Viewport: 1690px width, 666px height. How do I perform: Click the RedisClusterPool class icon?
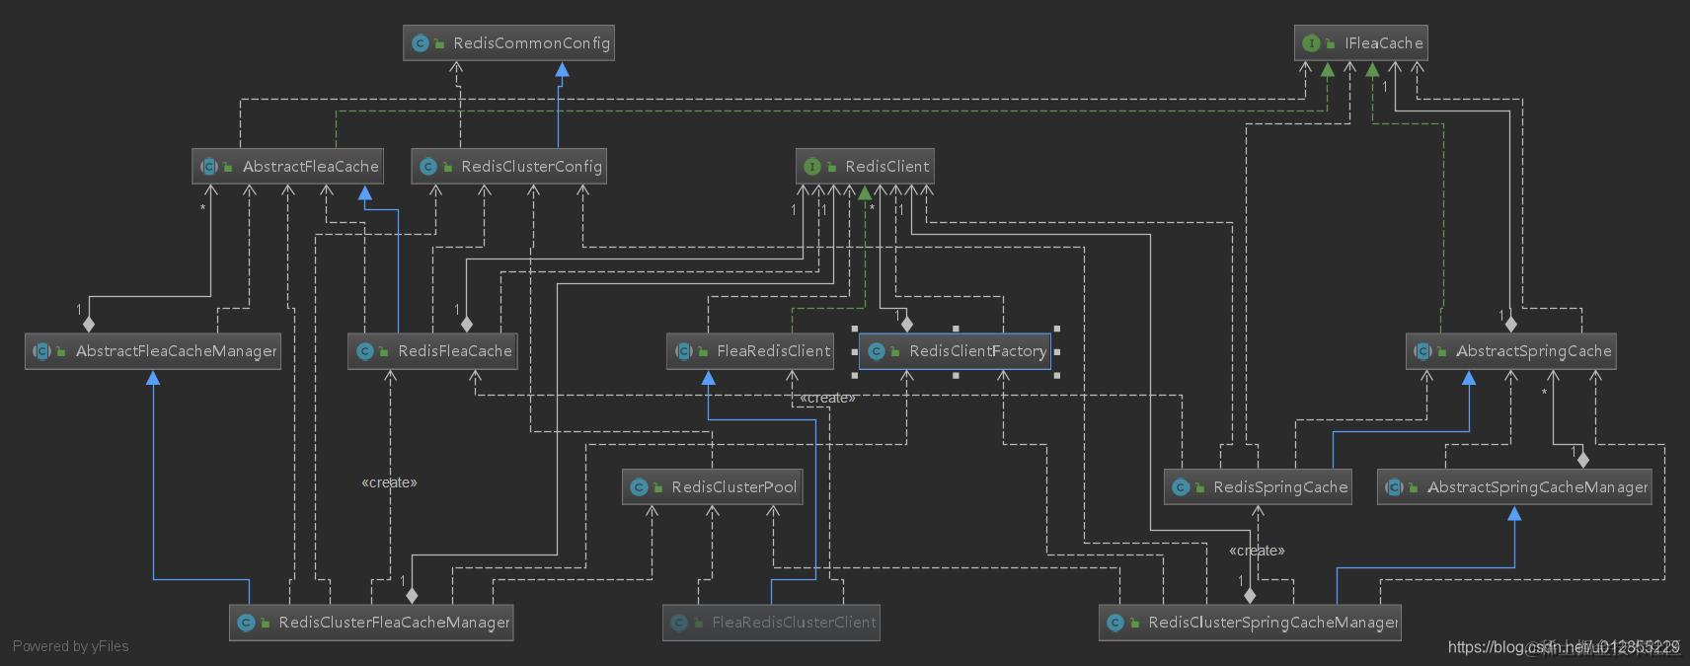coord(639,487)
